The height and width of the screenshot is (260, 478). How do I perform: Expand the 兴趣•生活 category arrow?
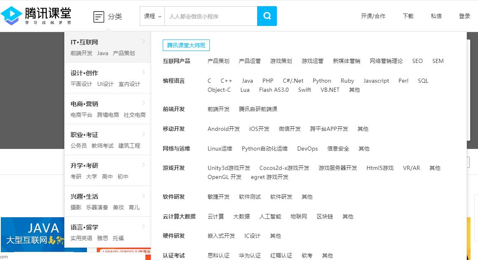pyautogui.click(x=143, y=195)
